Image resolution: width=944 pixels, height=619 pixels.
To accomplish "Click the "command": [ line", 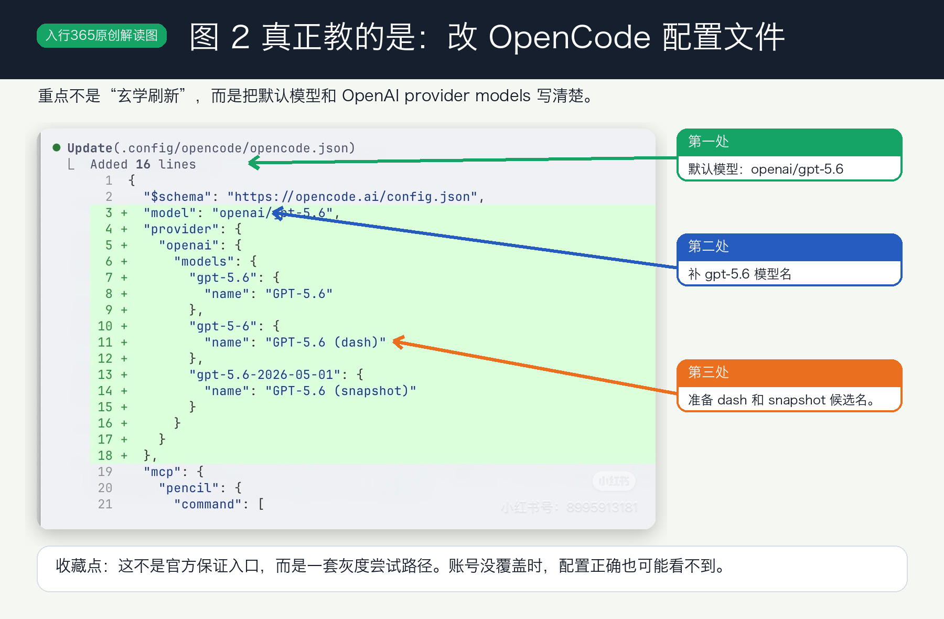I will pyautogui.click(x=219, y=505).
